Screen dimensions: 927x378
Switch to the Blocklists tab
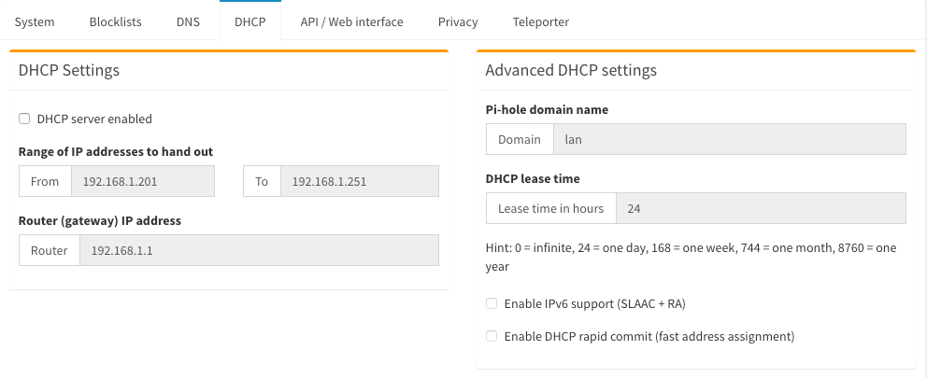(115, 21)
